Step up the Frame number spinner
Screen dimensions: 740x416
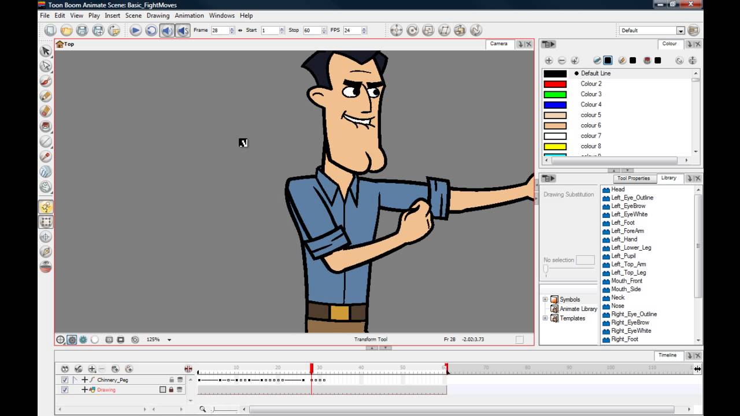[x=232, y=29]
